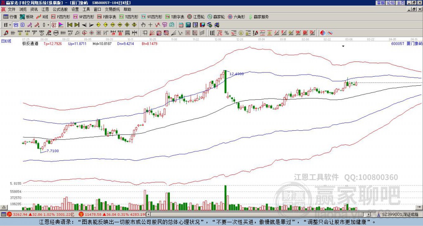Screen dimensions: 423x226
Task: Open the 板块 sector view
Action: click(x=26, y=16)
